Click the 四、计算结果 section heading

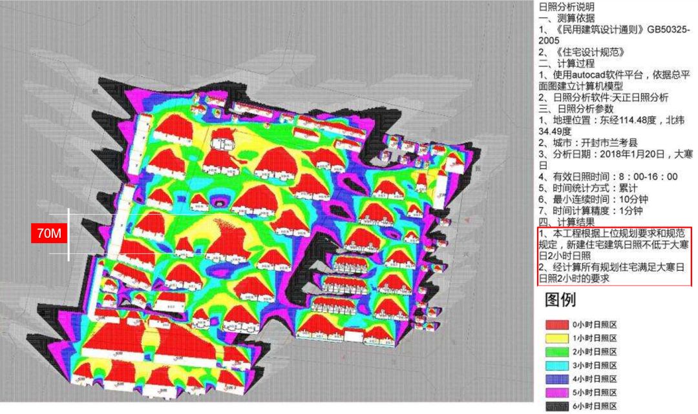click(566, 222)
